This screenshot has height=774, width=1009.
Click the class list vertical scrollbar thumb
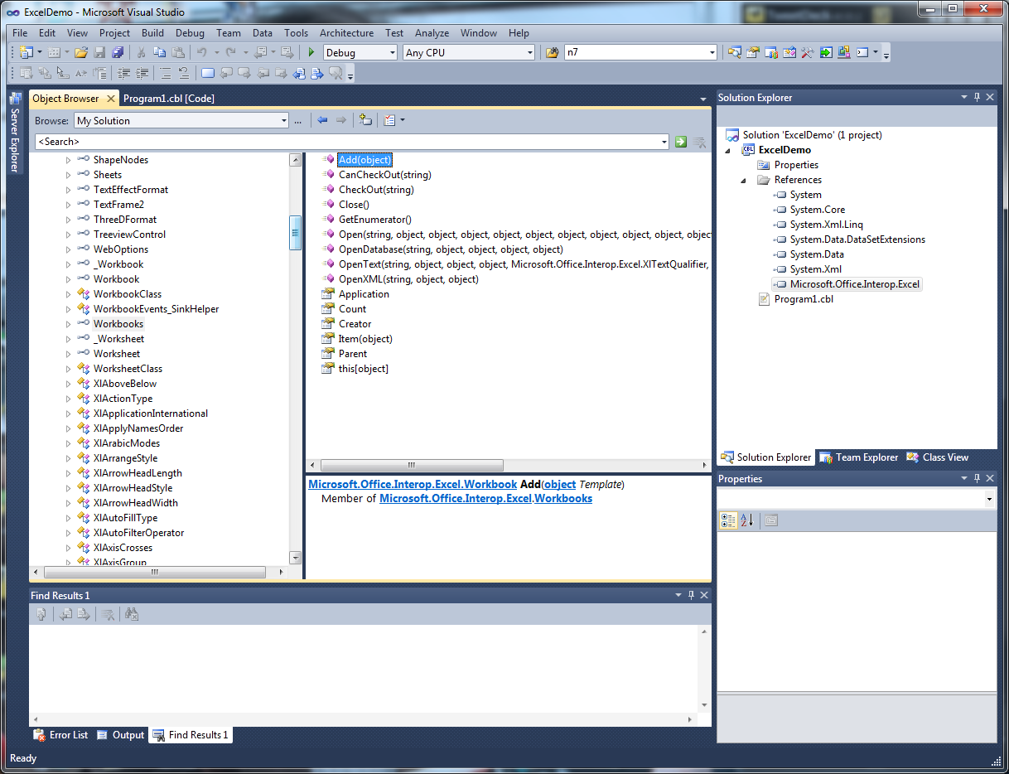click(295, 233)
